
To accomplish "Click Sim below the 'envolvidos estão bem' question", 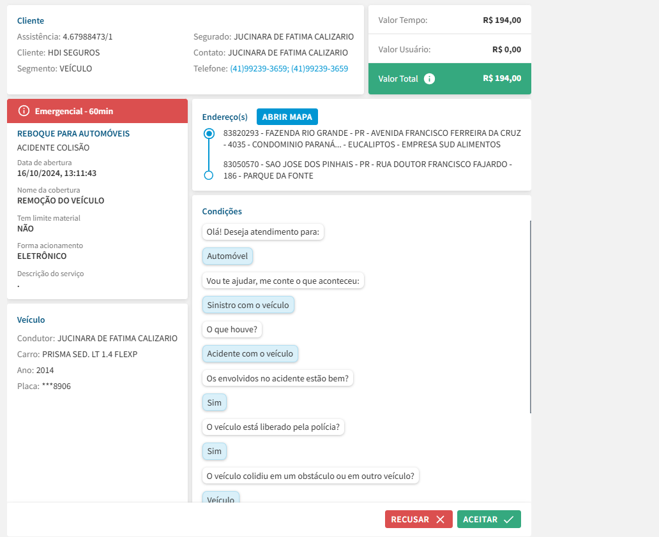I will (x=215, y=402).
